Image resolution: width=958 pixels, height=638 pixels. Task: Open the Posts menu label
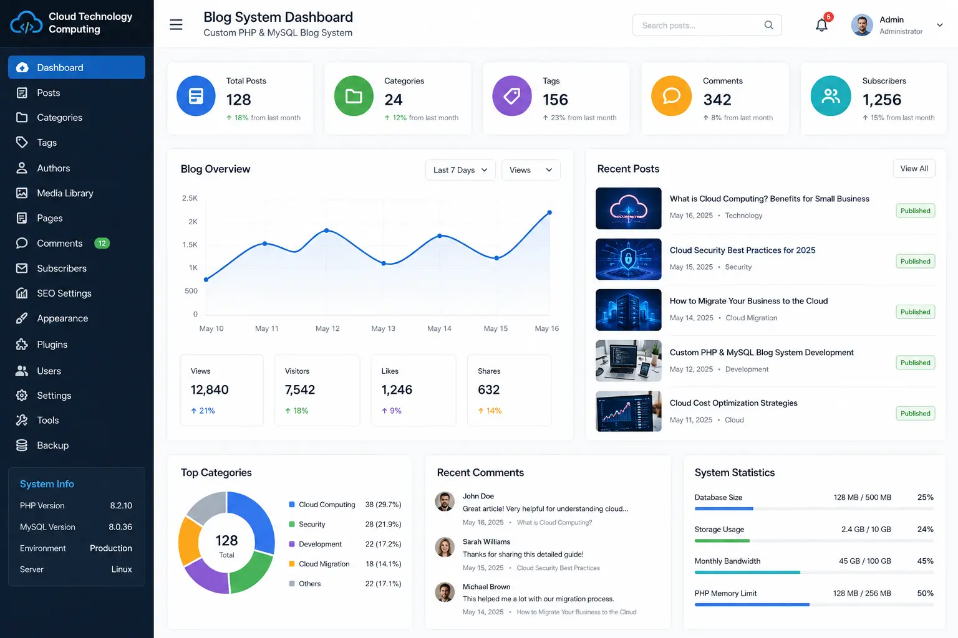pyautogui.click(x=49, y=93)
